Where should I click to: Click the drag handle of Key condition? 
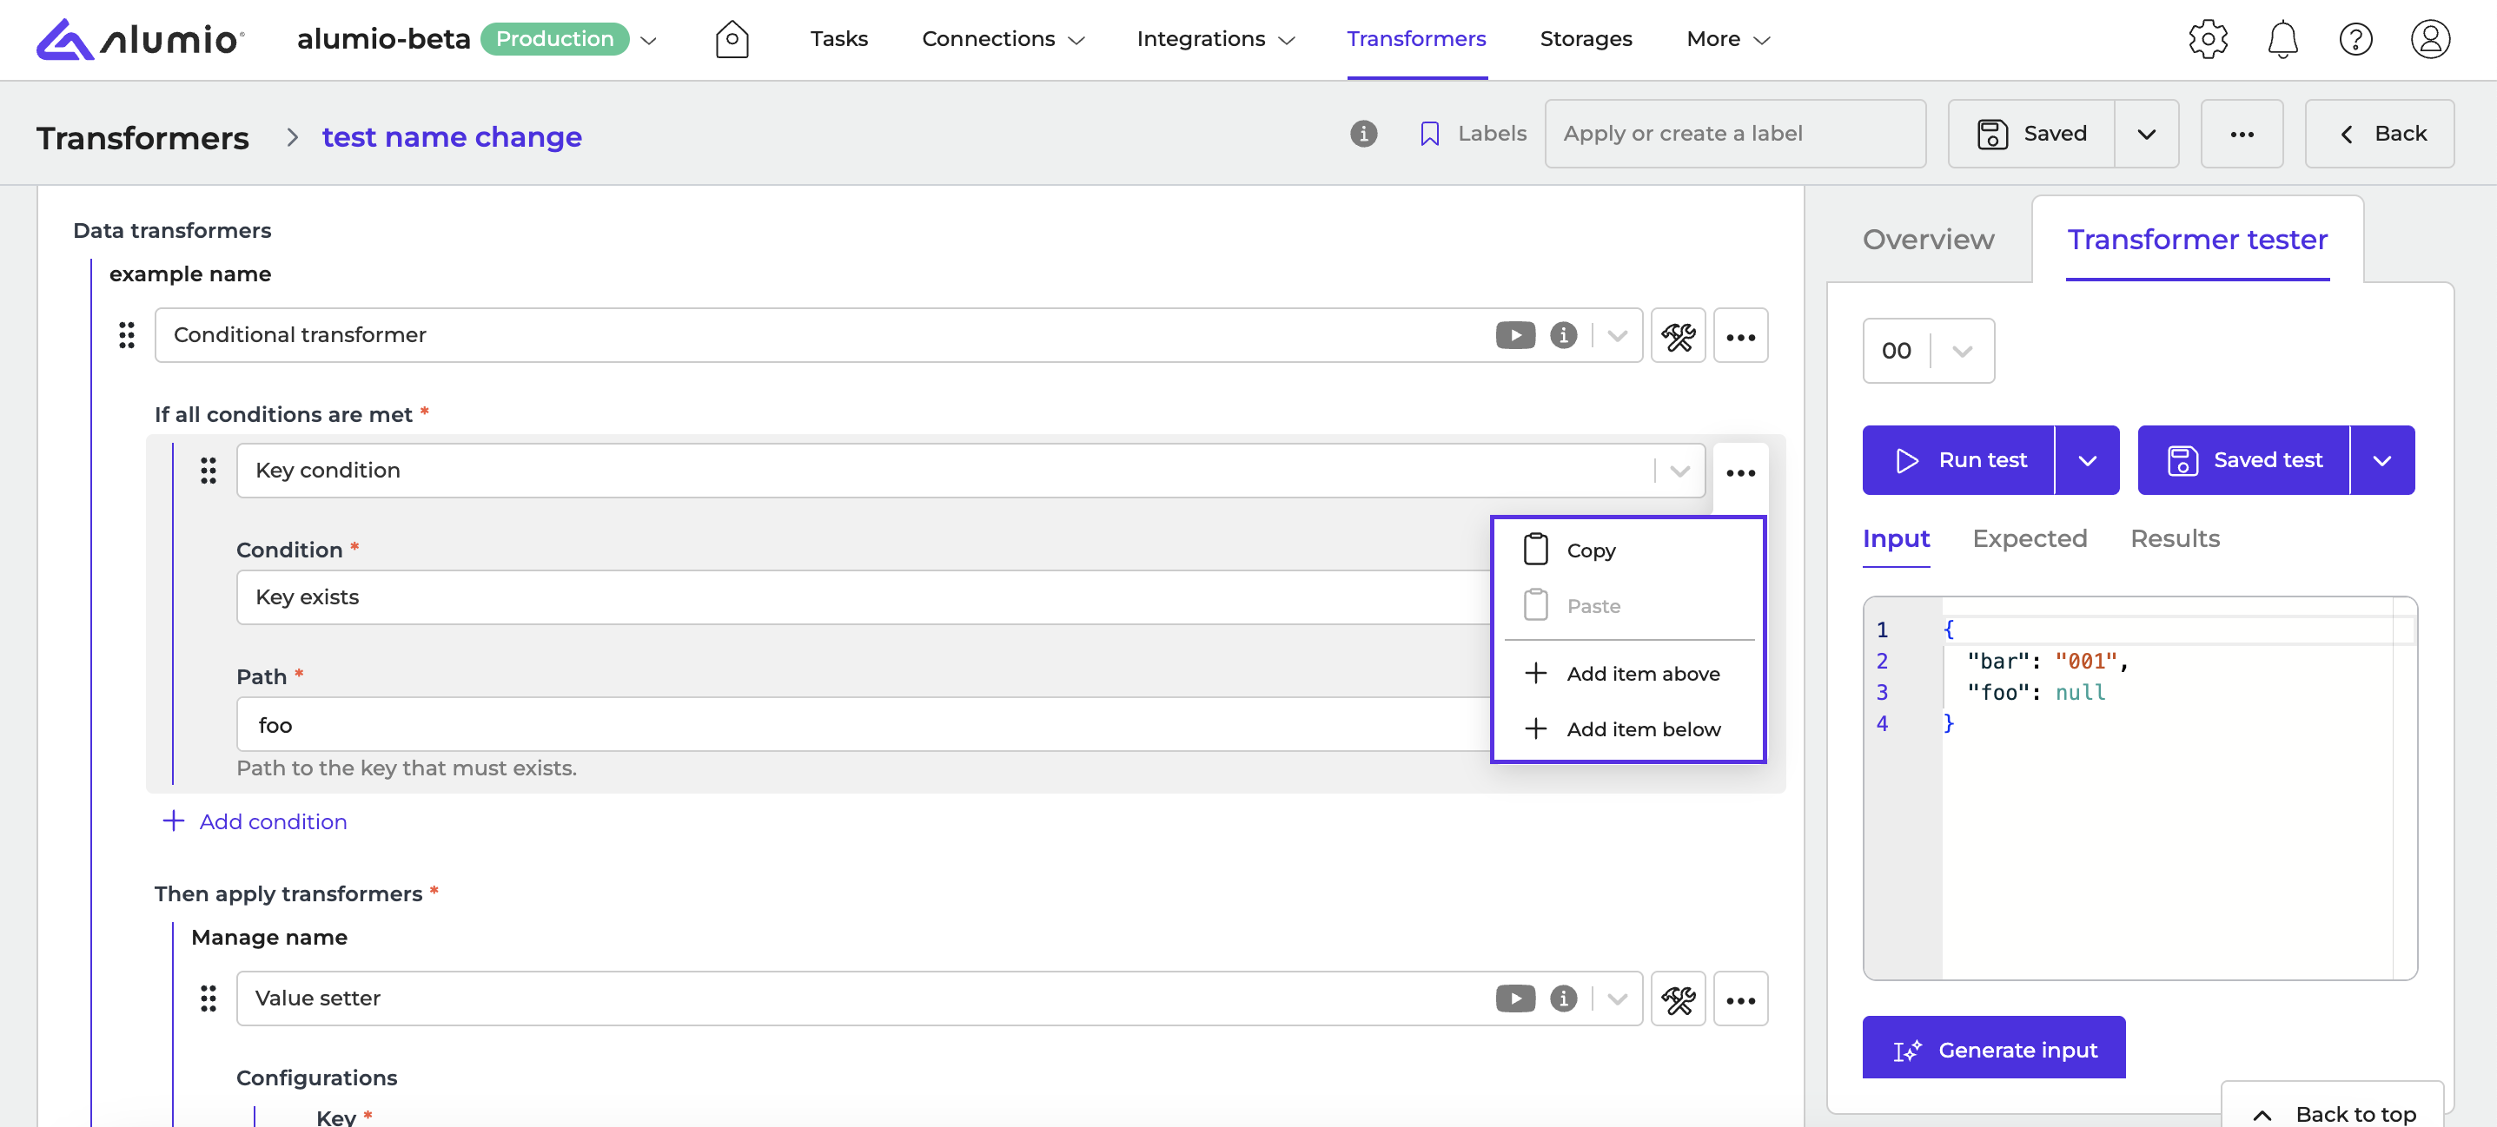pos(209,471)
